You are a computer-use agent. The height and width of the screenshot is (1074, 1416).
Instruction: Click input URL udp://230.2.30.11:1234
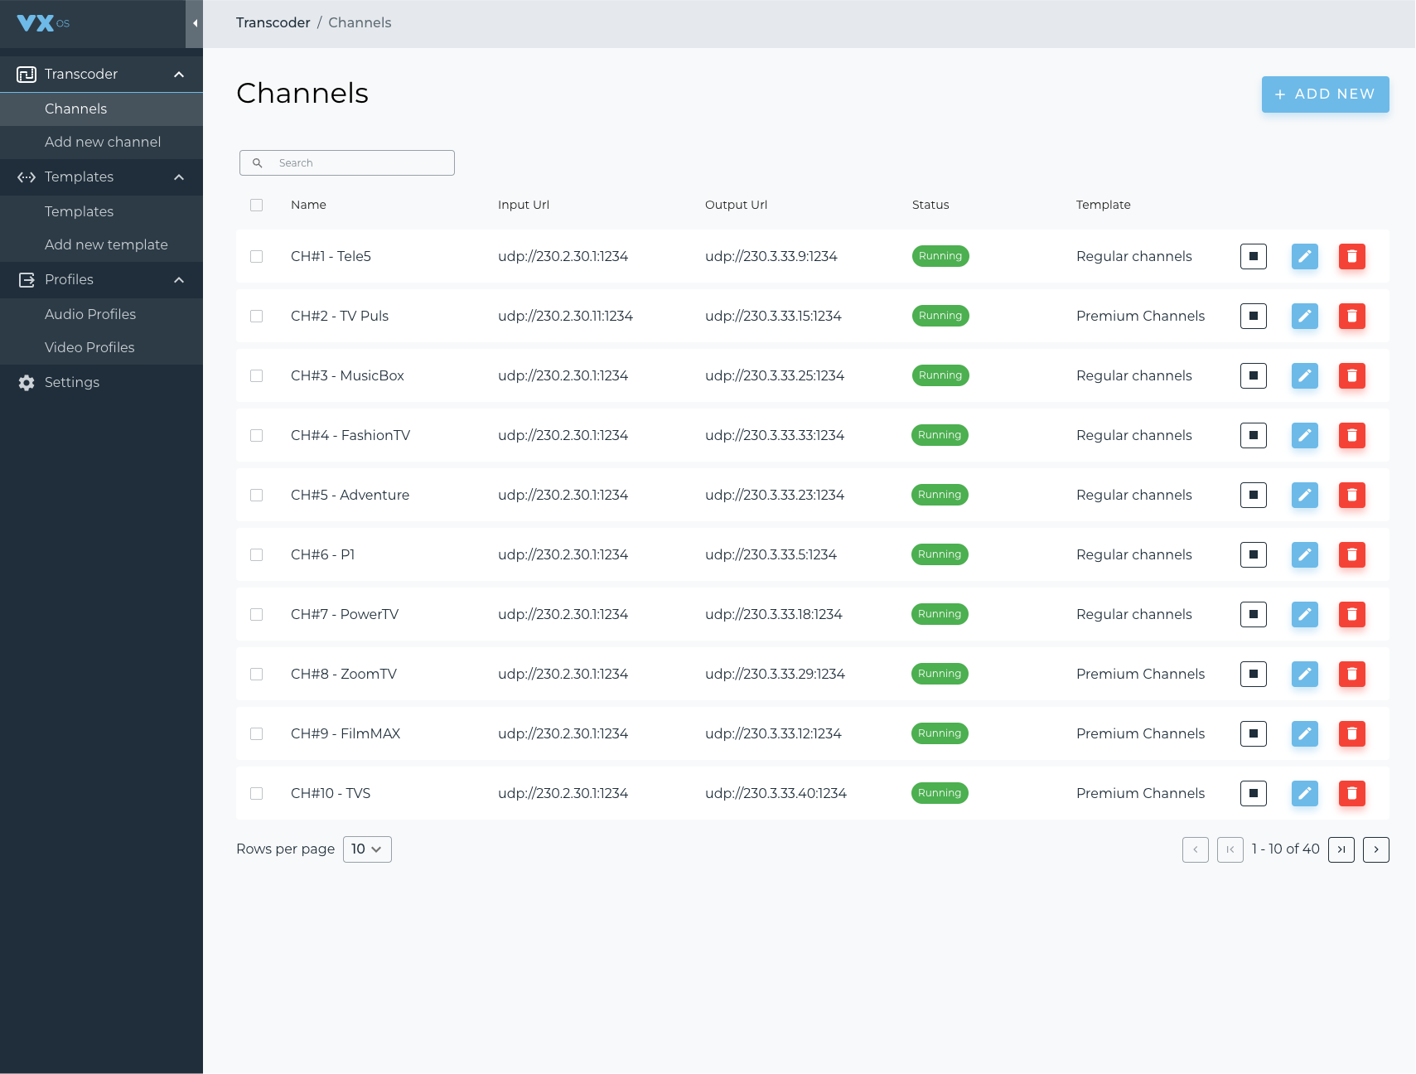pyautogui.click(x=565, y=316)
